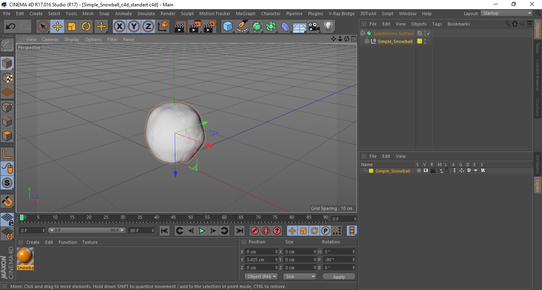Open the Bend deformer icon

pos(285,27)
